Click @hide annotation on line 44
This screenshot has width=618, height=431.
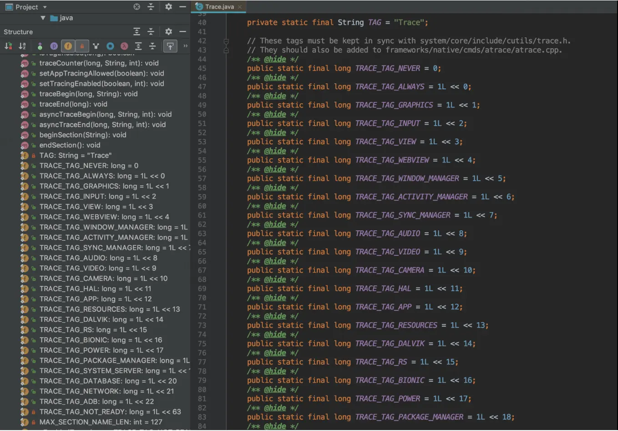[x=275, y=59]
